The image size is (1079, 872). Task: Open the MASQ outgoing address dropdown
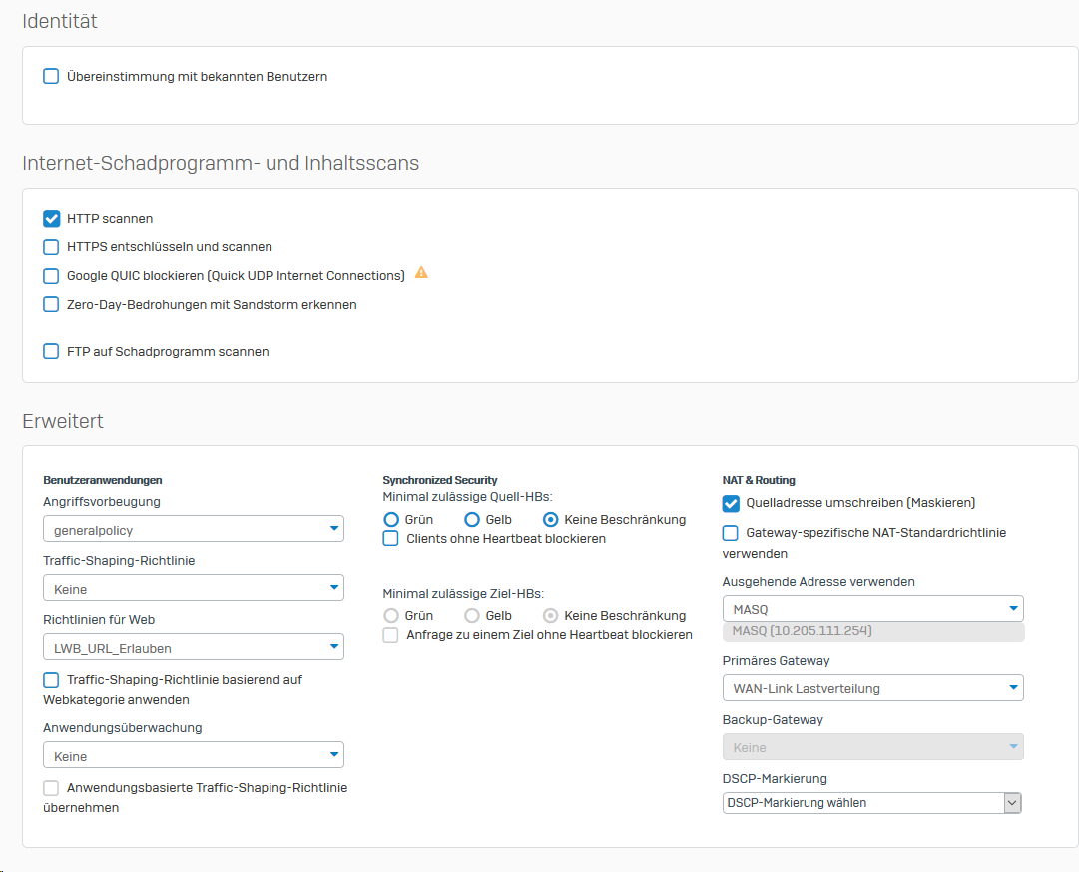point(872,609)
